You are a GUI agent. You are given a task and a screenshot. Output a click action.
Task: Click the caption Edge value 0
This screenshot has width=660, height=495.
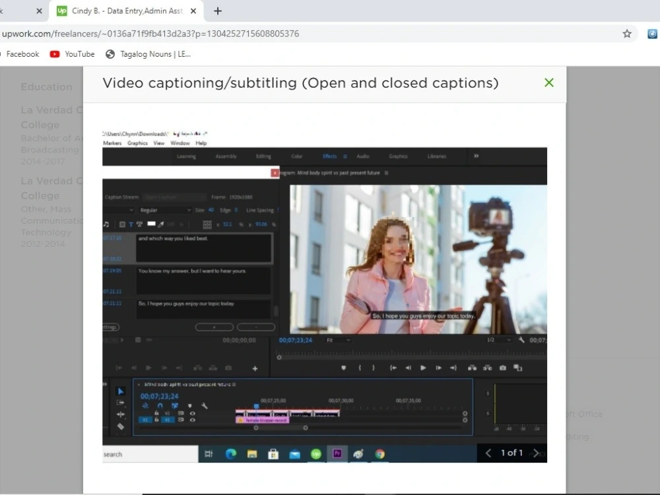tap(236, 210)
